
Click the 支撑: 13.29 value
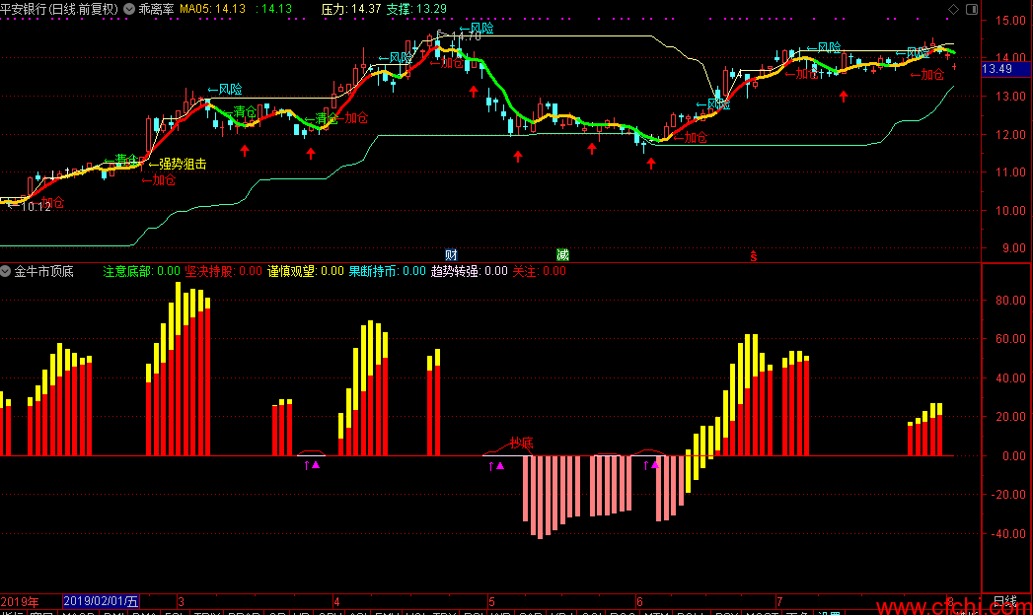click(416, 9)
